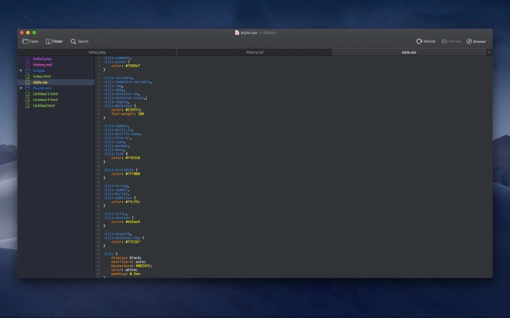Viewport: 510px width, 318px height.
Task: Place cursor on the display: block line
Action: [127, 258]
